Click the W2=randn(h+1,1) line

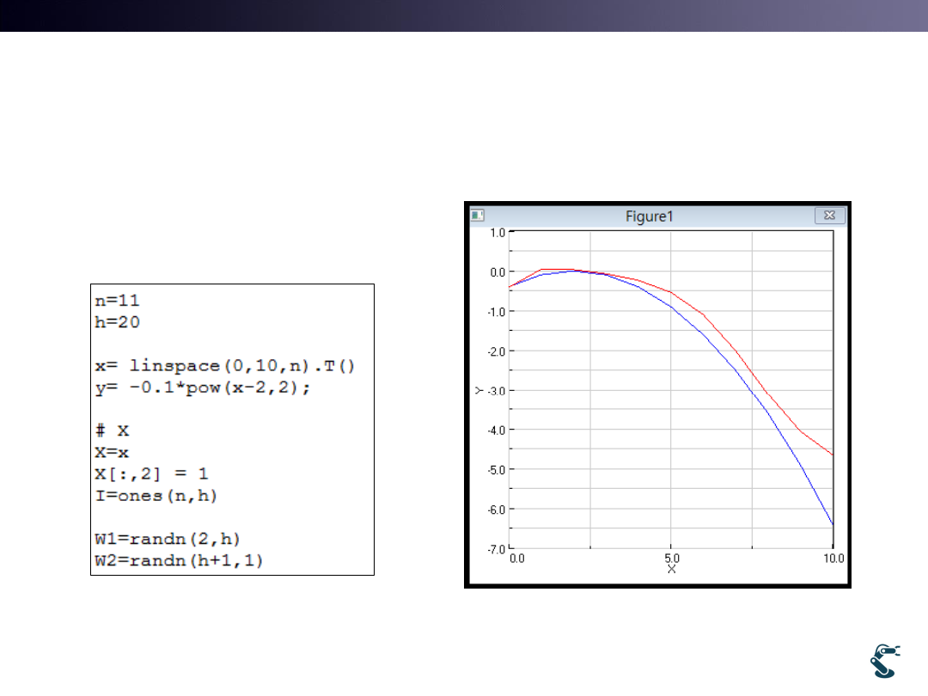point(179,561)
